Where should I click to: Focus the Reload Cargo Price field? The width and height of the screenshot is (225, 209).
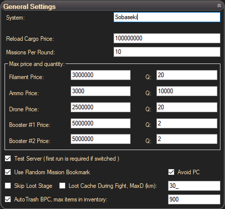pyautogui.click(x=167, y=38)
